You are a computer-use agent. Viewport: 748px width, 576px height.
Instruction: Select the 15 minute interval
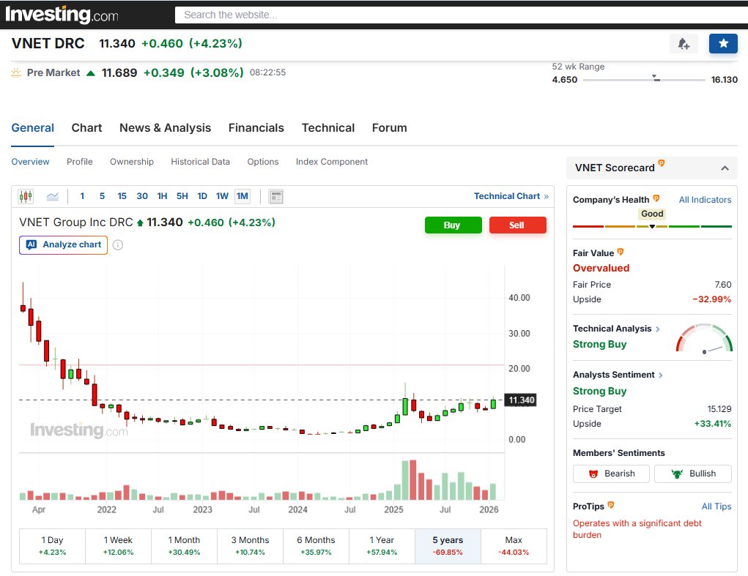(122, 196)
